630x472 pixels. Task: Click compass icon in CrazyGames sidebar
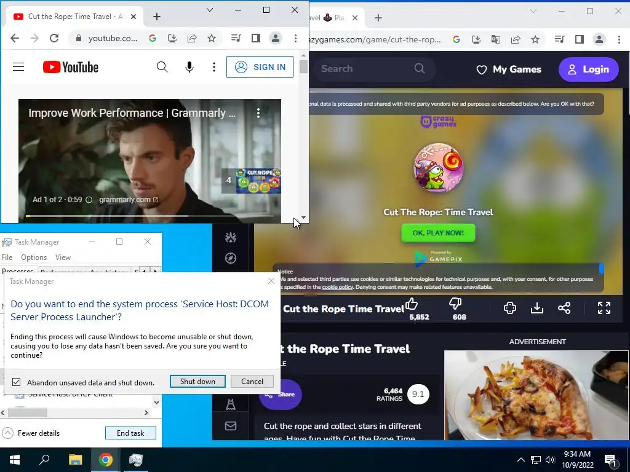tap(231, 258)
